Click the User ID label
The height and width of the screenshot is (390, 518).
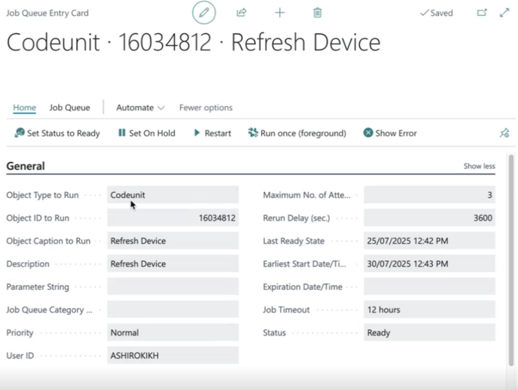point(20,355)
